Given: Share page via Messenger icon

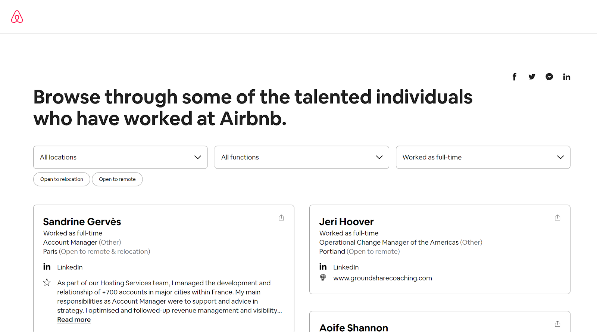Looking at the screenshot, I should (549, 77).
